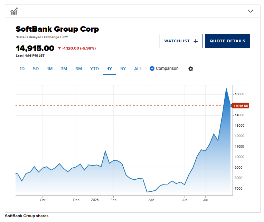Click the 16000 y-axis label
264x222 pixels.
239,94
